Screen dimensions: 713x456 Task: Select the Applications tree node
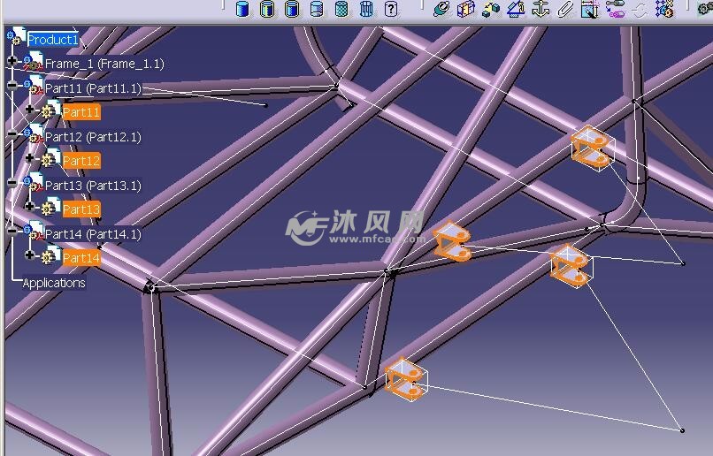tap(54, 283)
